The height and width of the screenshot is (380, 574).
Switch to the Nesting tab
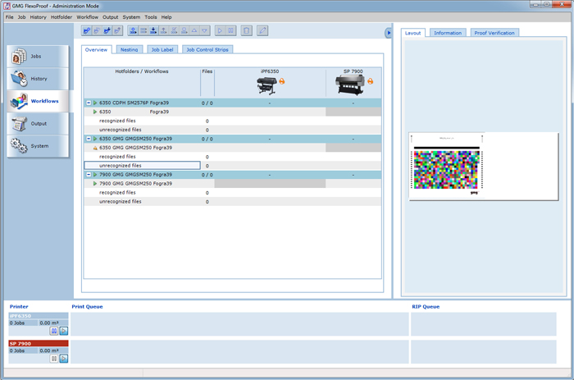coord(130,50)
